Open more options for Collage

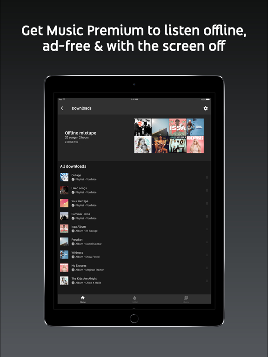coord(207,178)
